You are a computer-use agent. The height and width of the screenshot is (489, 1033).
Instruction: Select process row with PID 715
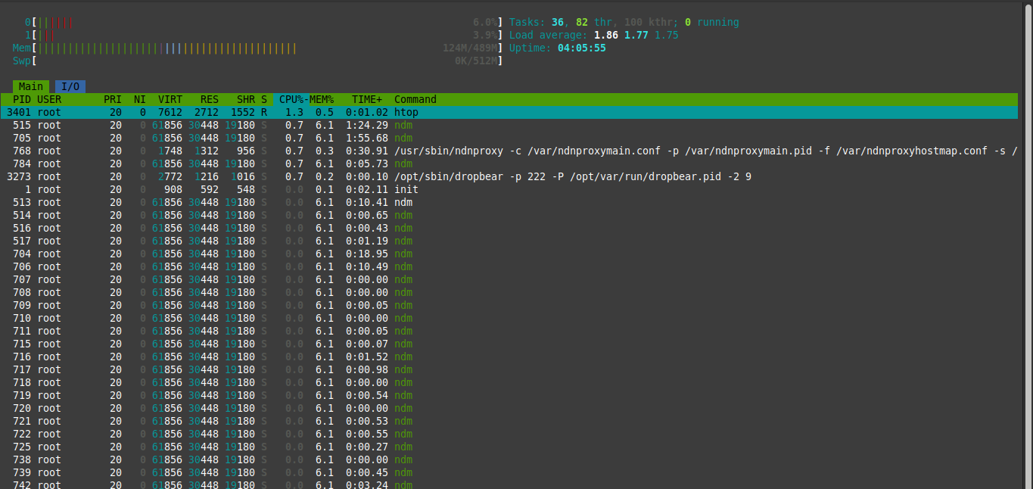509,344
